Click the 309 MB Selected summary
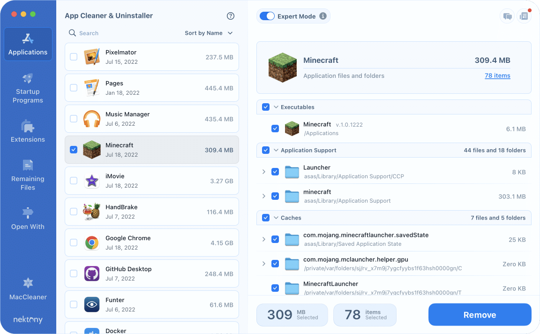 tap(292, 315)
